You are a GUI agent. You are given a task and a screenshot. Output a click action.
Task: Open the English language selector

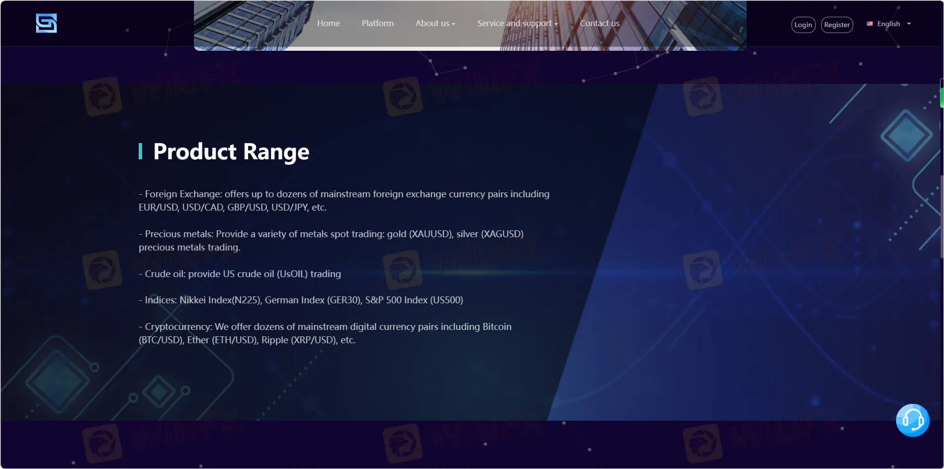(x=888, y=24)
